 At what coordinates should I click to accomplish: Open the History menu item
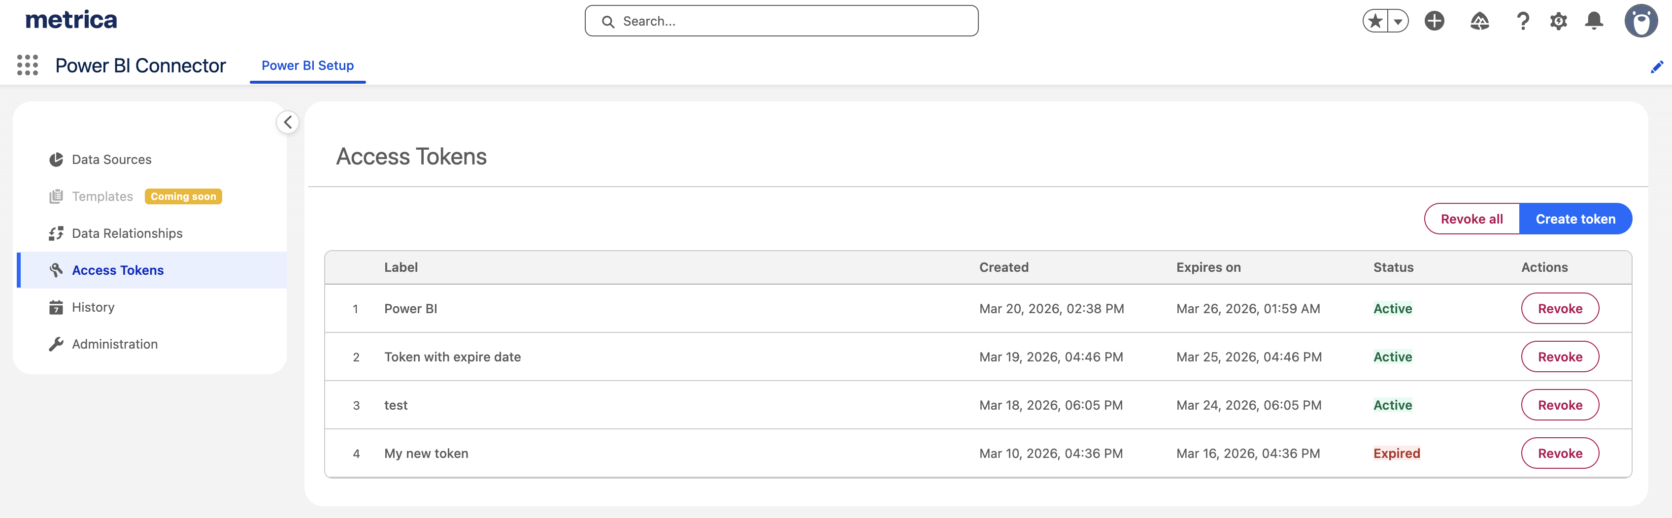93,308
